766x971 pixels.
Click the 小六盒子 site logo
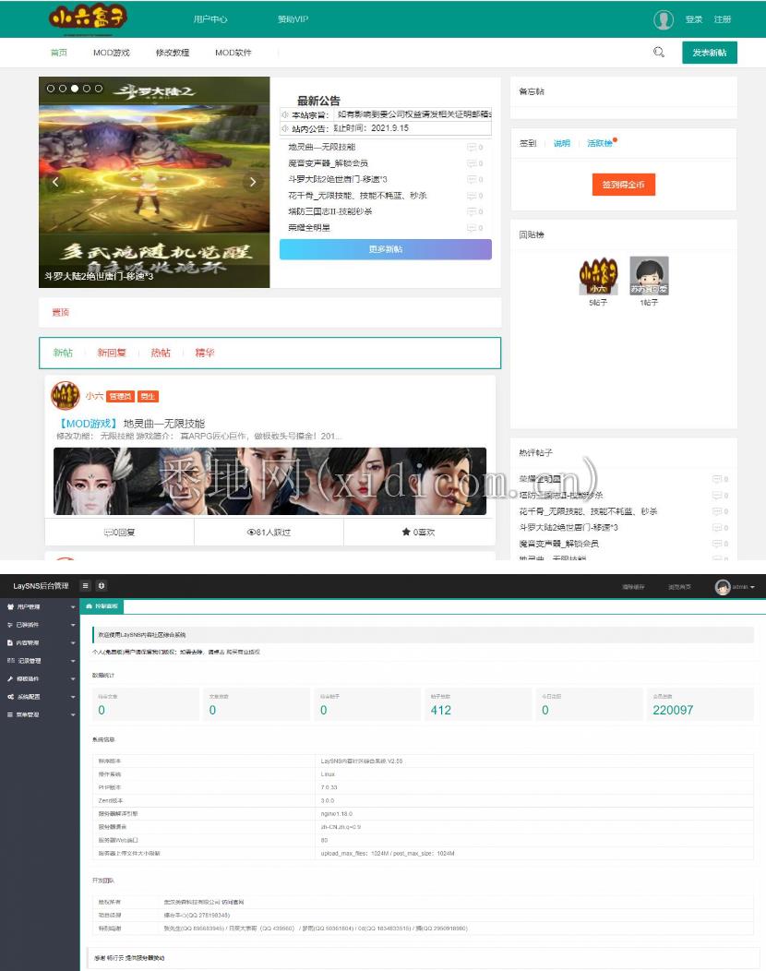88,18
